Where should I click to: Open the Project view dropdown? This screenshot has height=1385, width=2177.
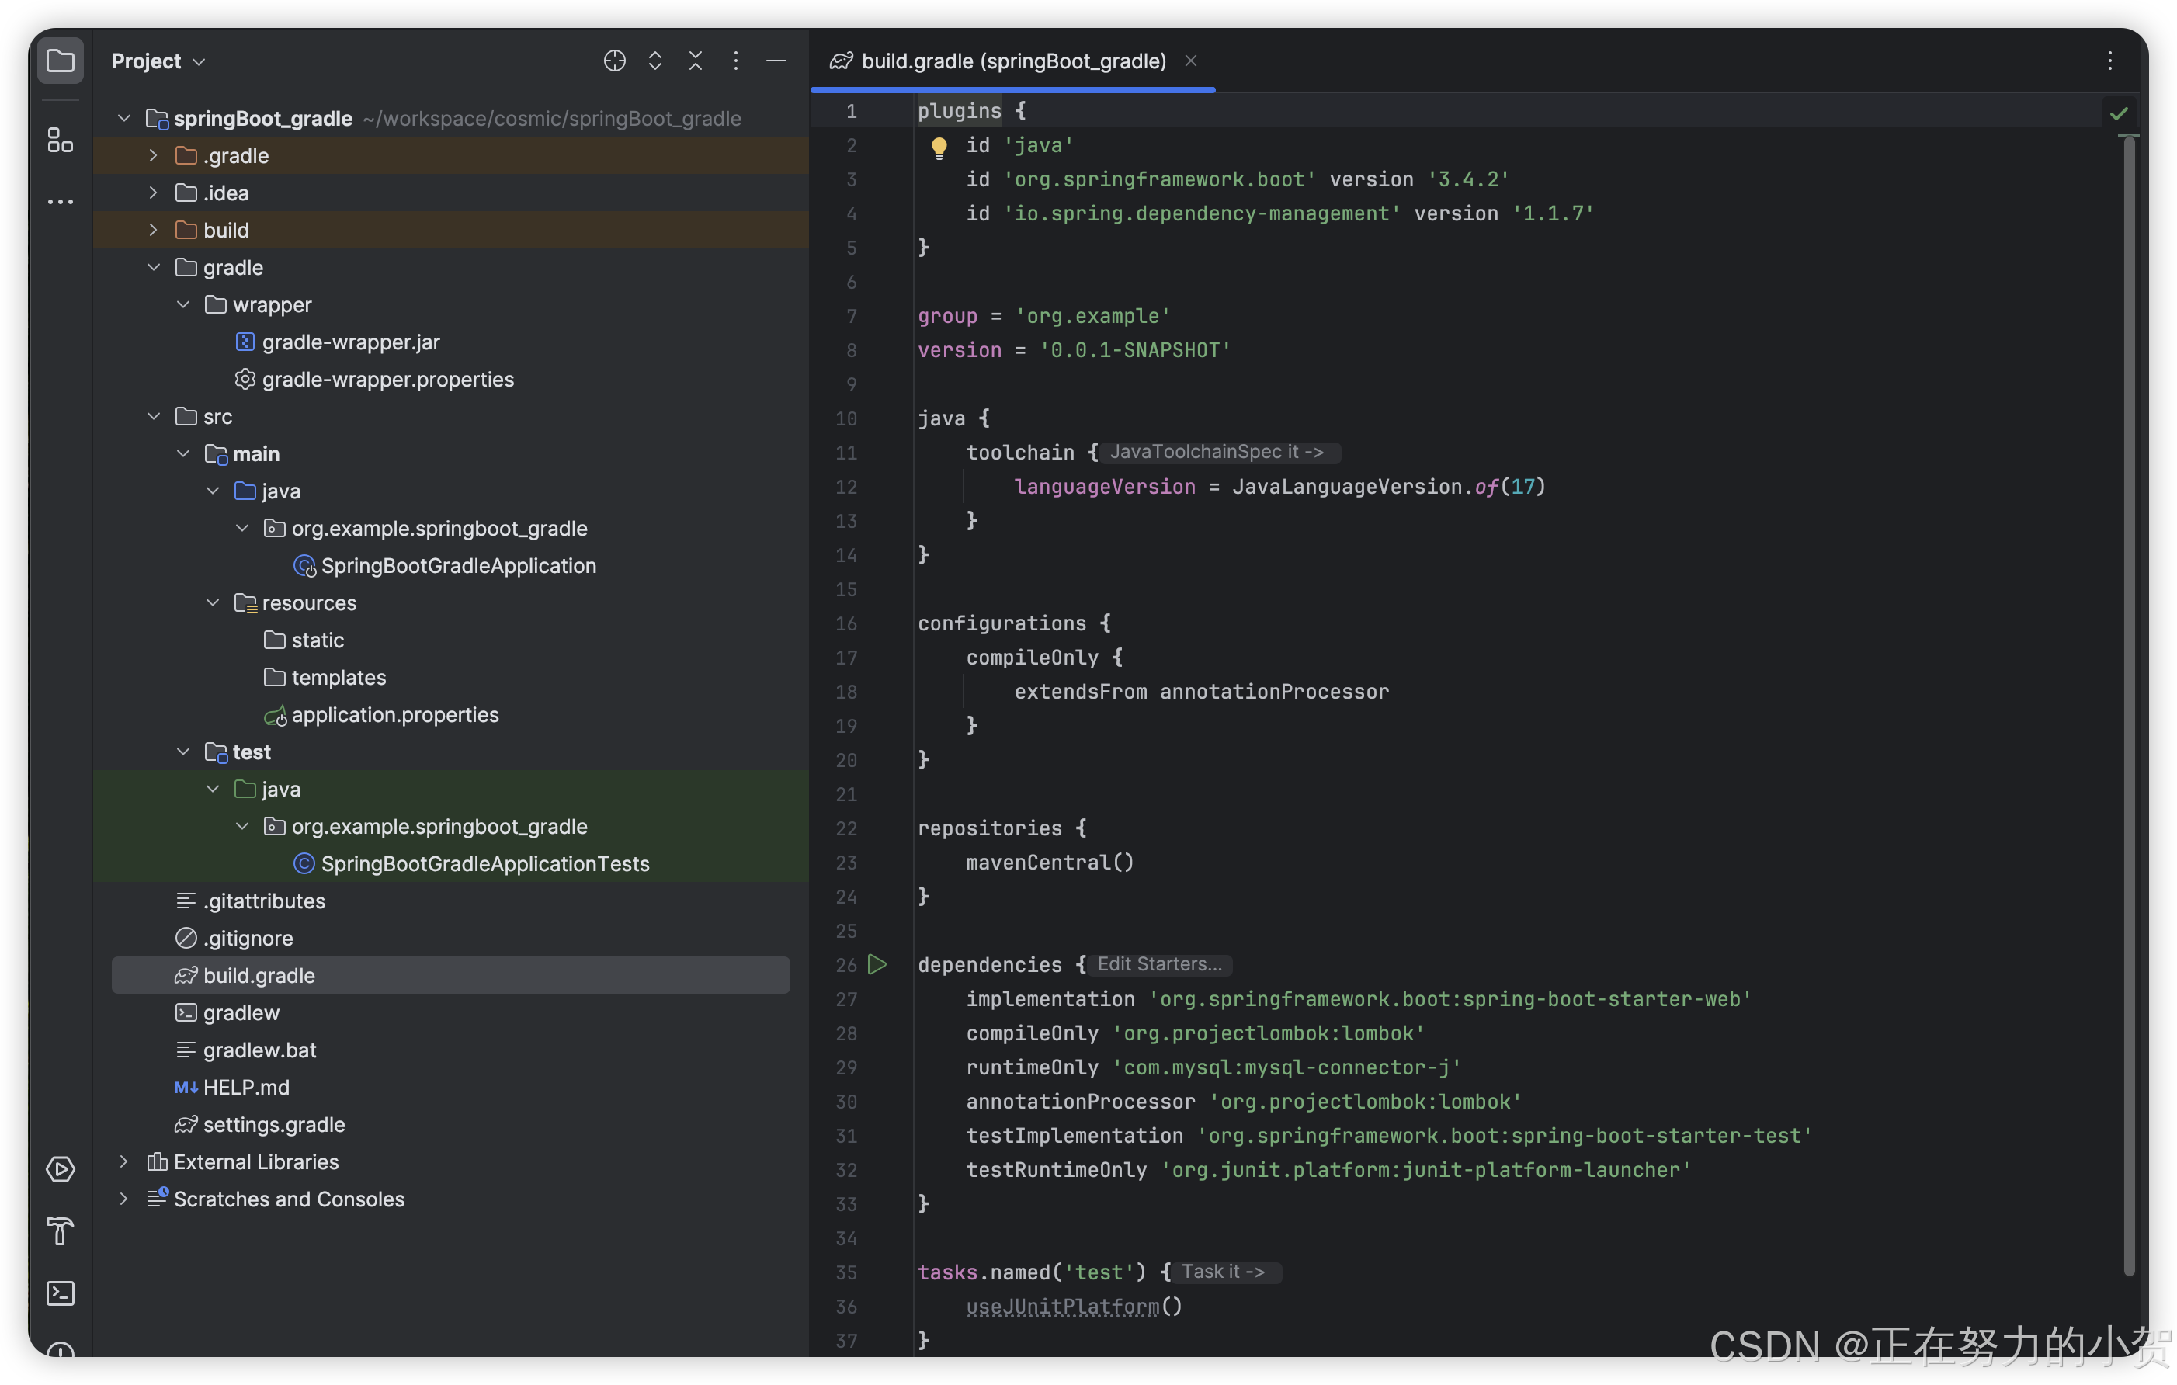coord(158,61)
